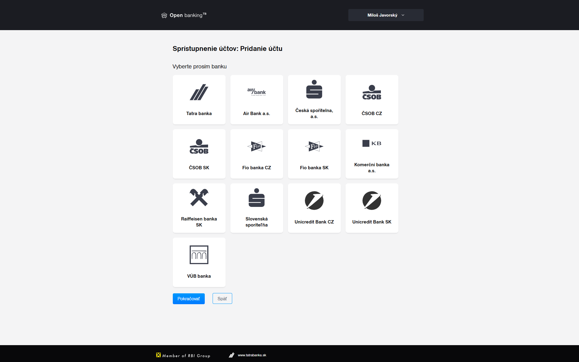
Task: Click the 'ČSOB CZ' label
Action: point(372,114)
